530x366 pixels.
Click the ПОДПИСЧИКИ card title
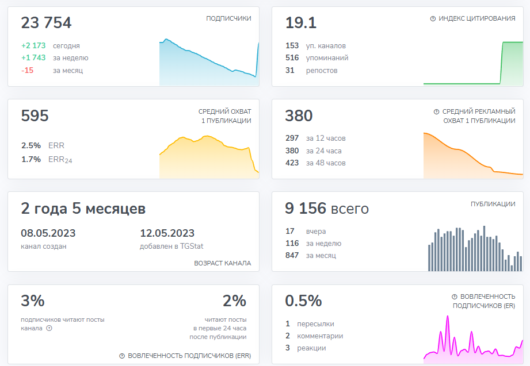228,18
